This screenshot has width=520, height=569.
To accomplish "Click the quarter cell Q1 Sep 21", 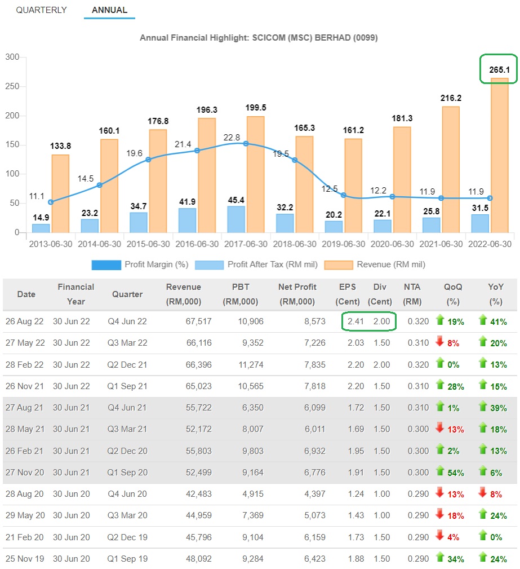I will (x=127, y=386).
